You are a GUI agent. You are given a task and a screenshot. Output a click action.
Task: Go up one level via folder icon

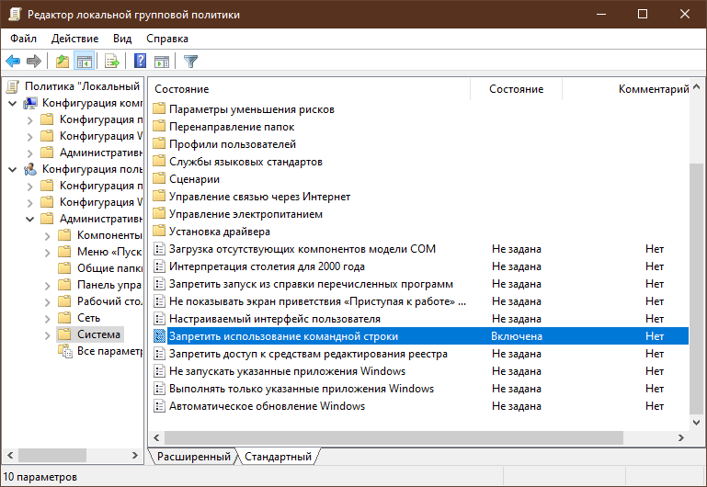coord(63,61)
